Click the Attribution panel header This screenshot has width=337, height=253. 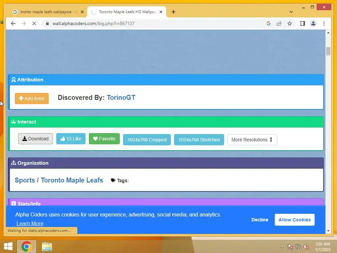tap(166, 80)
